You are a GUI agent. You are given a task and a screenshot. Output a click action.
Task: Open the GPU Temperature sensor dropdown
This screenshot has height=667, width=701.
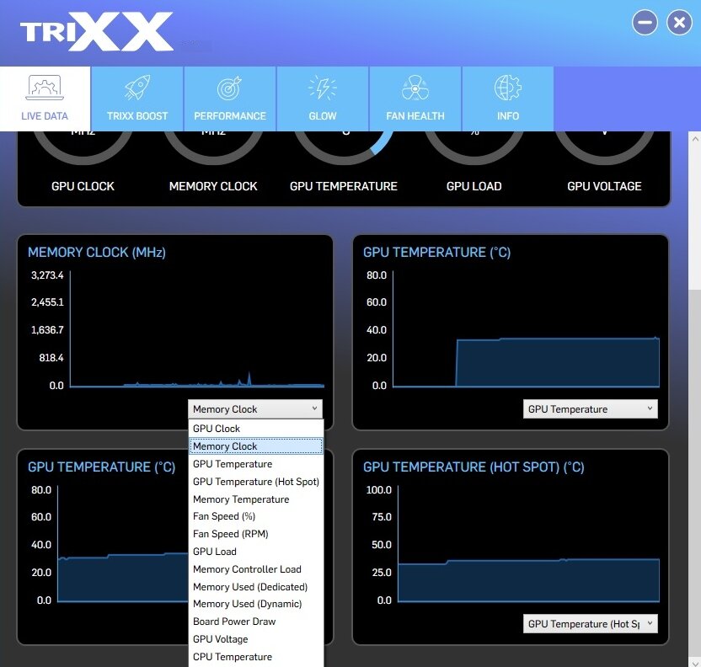589,408
